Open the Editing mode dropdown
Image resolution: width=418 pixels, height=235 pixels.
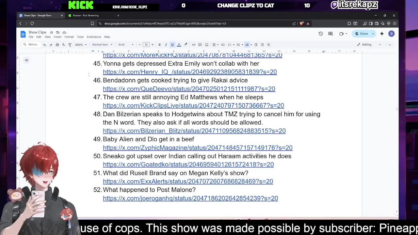point(369,45)
